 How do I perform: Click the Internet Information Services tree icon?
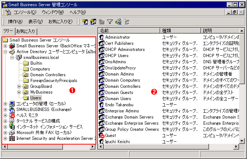(12, 127)
